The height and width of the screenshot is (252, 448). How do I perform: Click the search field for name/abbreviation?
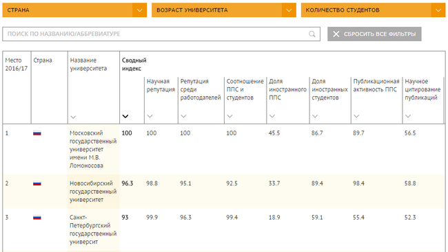(161, 34)
